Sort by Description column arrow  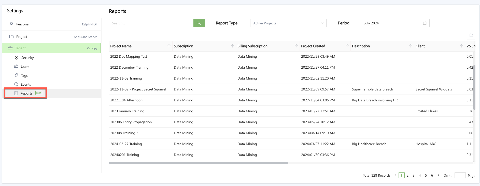411,46
